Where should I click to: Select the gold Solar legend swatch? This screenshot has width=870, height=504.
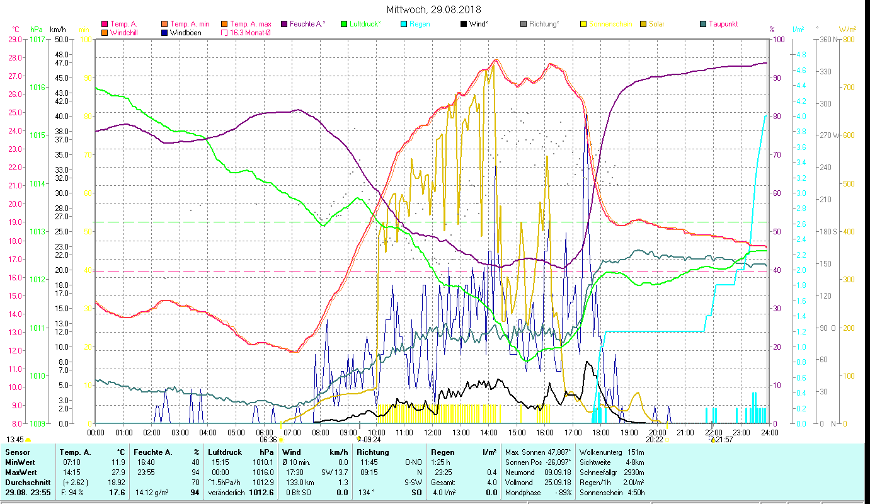(643, 24)
